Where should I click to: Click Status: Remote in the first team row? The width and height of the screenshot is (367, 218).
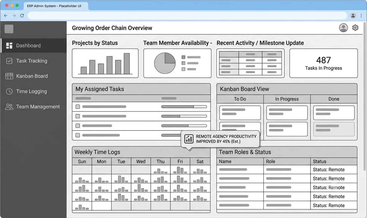coord(329,169)
